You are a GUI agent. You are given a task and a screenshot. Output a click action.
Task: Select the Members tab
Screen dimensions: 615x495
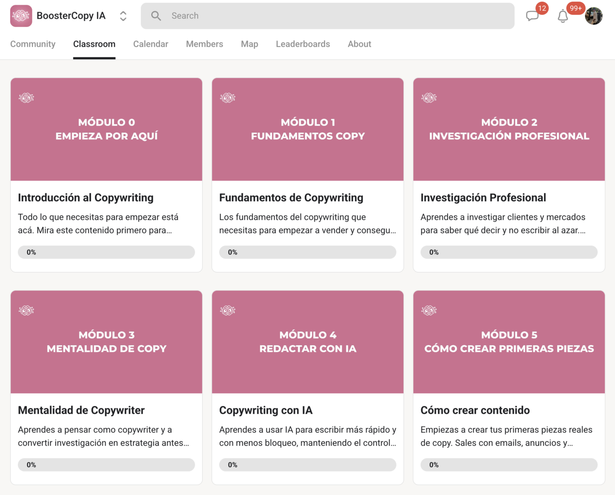[205, 44]
